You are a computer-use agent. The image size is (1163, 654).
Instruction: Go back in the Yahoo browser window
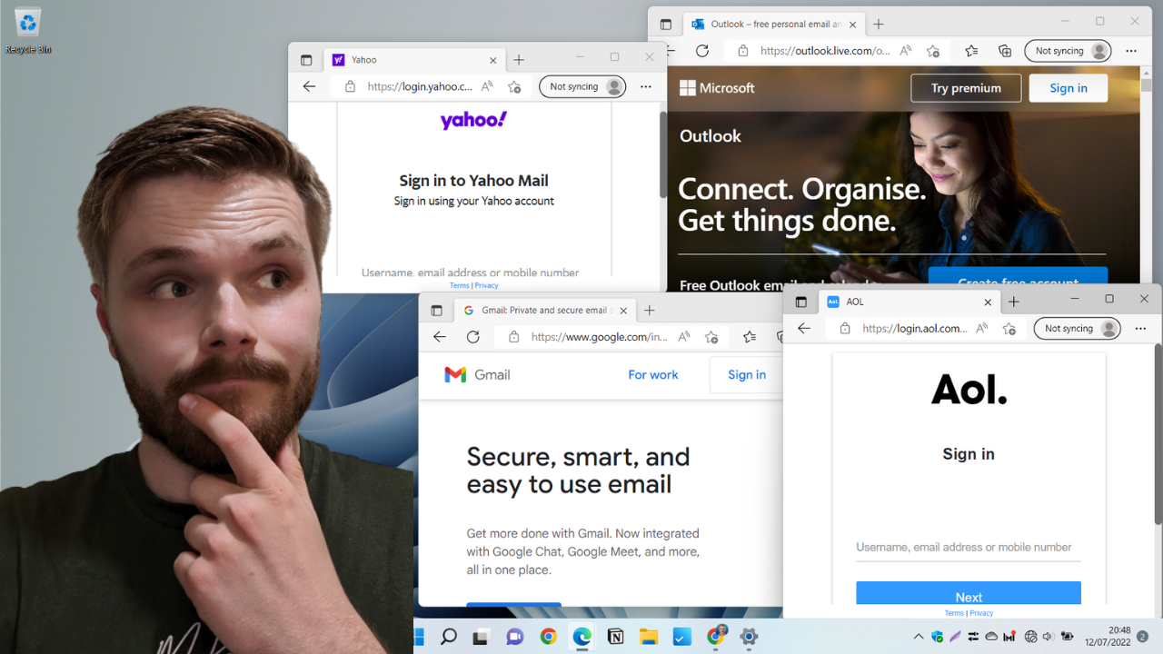pyautogui.click(x=309, y=86)
